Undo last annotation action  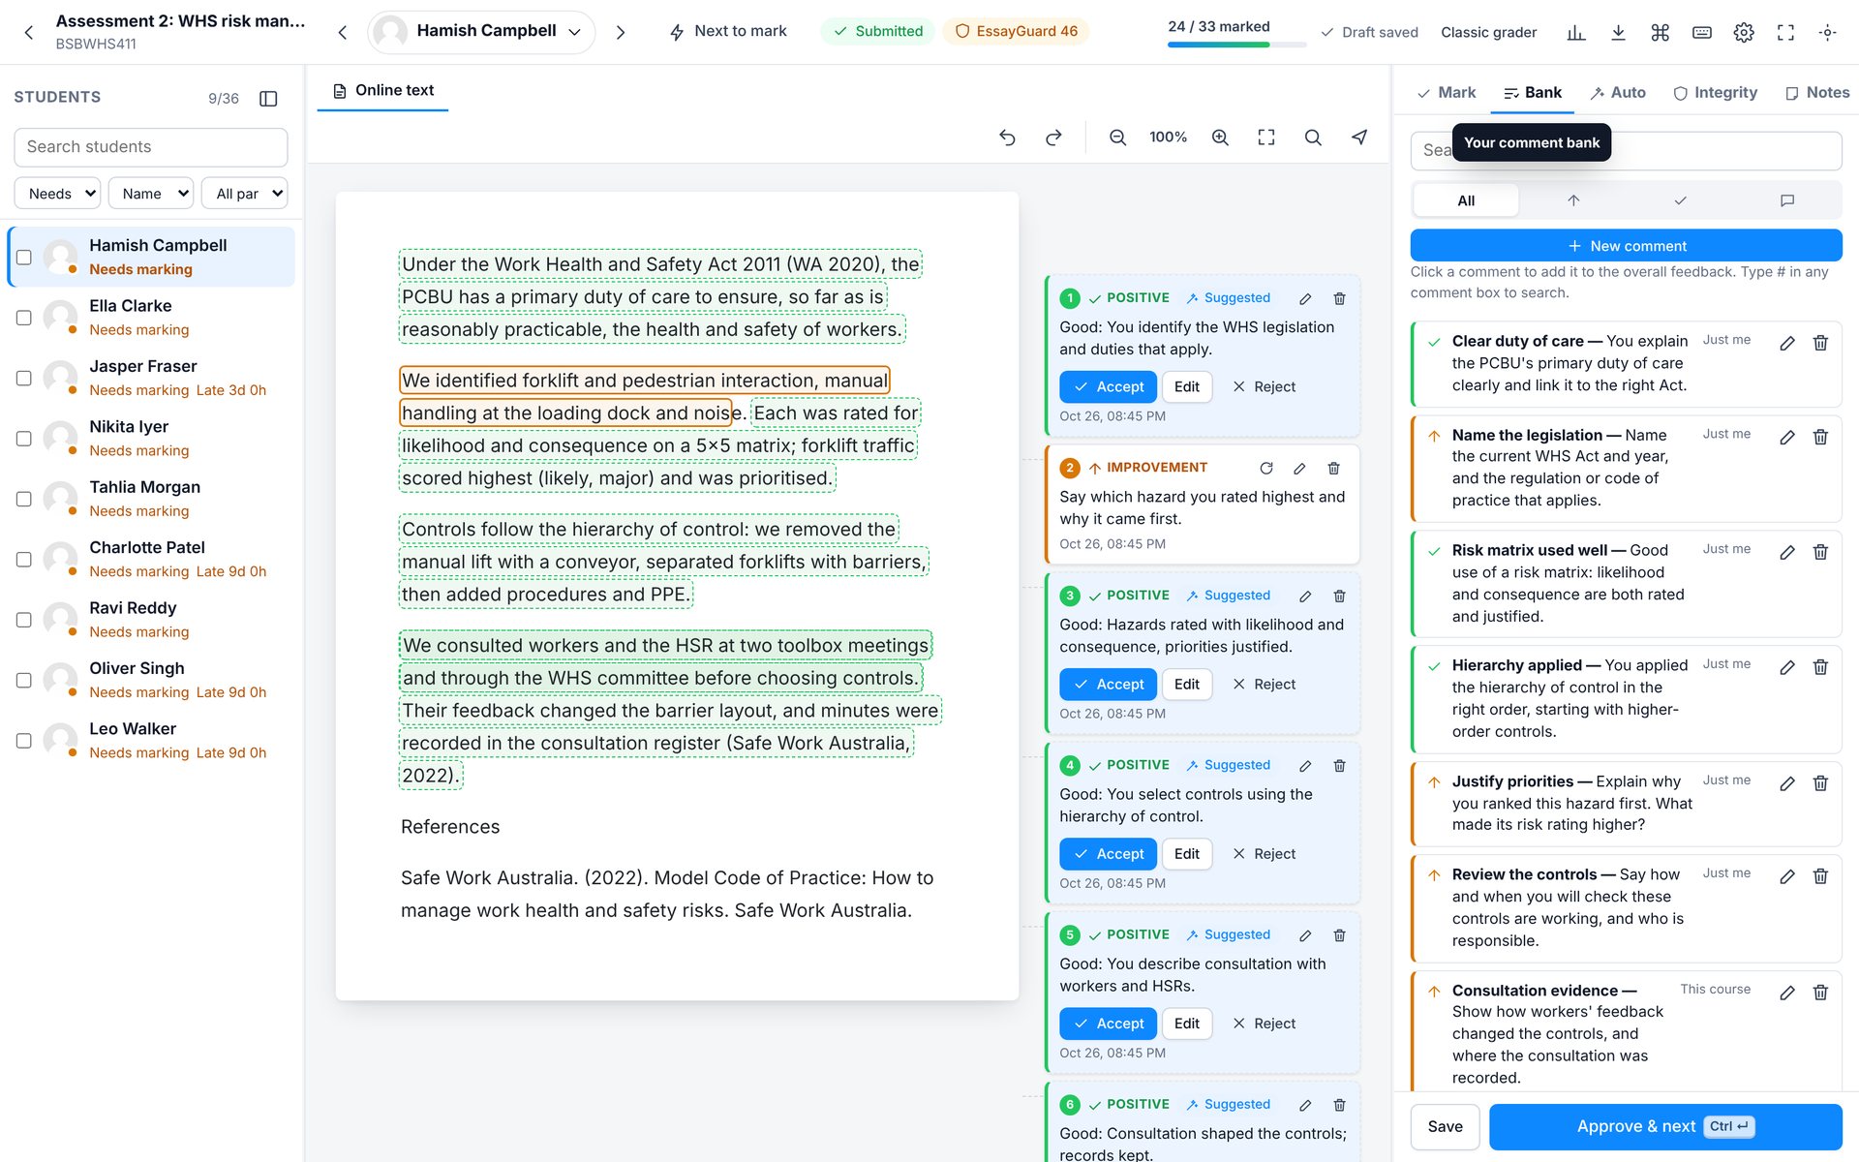coord(1007,138)
